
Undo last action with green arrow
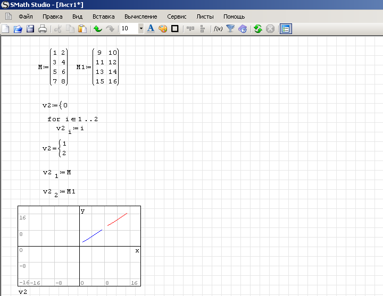click(x=98, y=29)
